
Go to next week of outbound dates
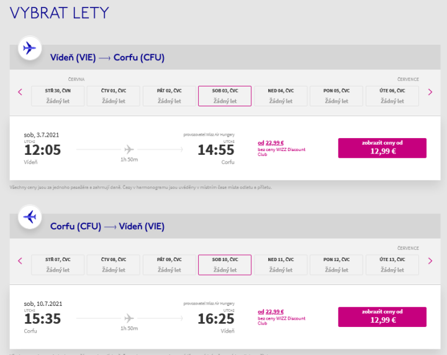(x=430, y=92)
